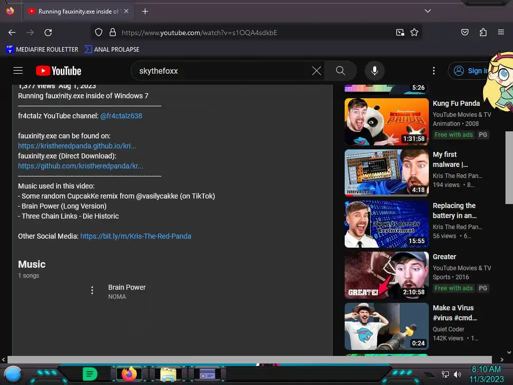Click the vertical page scrollbar thumb
Image resolution: width=513 pixels, height=385 pixels.
pyautogui.click(x=509, y=167)
